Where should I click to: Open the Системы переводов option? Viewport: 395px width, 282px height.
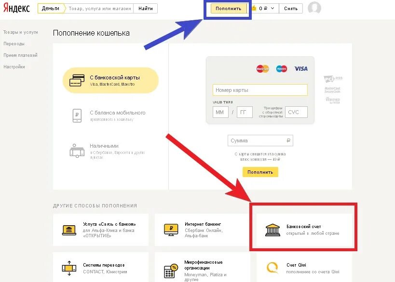coord(100,268)
